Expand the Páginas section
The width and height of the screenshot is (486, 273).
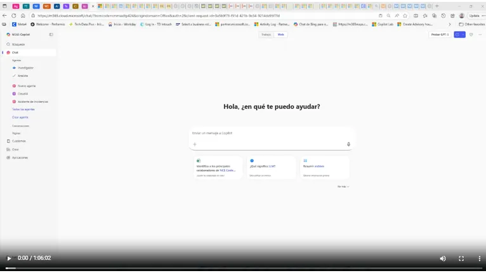point(16,134)
